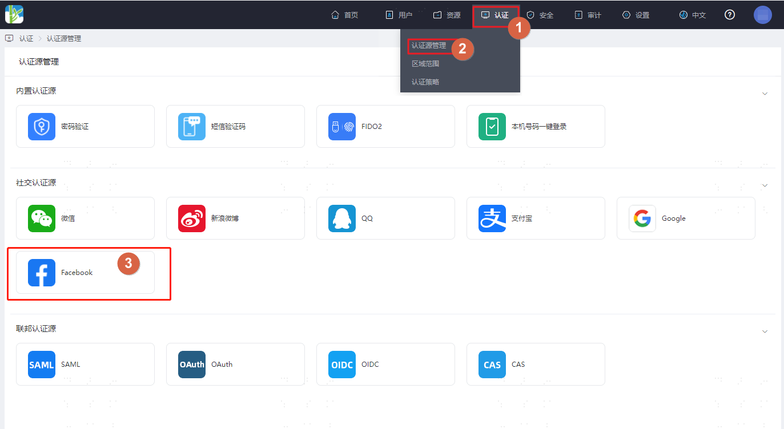Screen dimensions: 784x429
Task: Click the Facebook logo icon
Action: click(x=42, y=273)
